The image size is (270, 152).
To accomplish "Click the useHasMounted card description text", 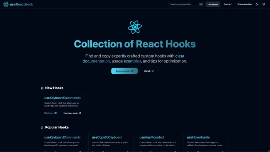I will point(157,144).
